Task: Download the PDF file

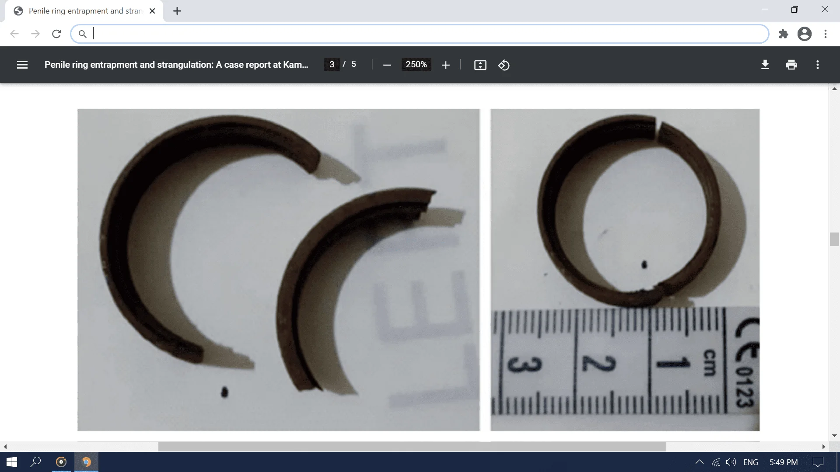Action: [x=765, y=65]
